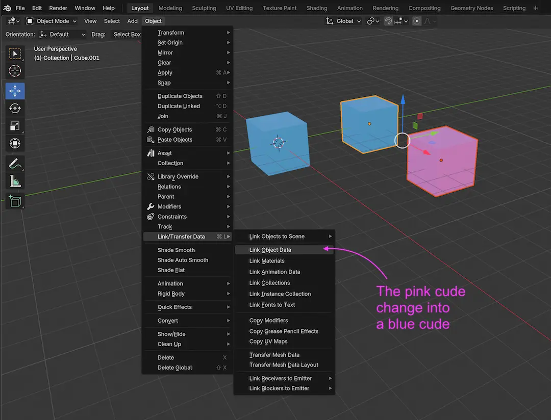
Task: Switch to the Modeling workspace tab
Action: point(170,8)
